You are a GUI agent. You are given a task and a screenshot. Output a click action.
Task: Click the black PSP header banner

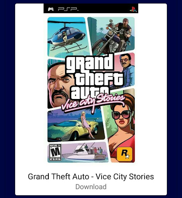tap(91, 9)
